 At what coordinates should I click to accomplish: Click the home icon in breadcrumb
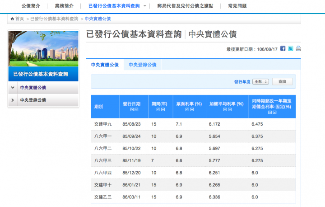12,19
